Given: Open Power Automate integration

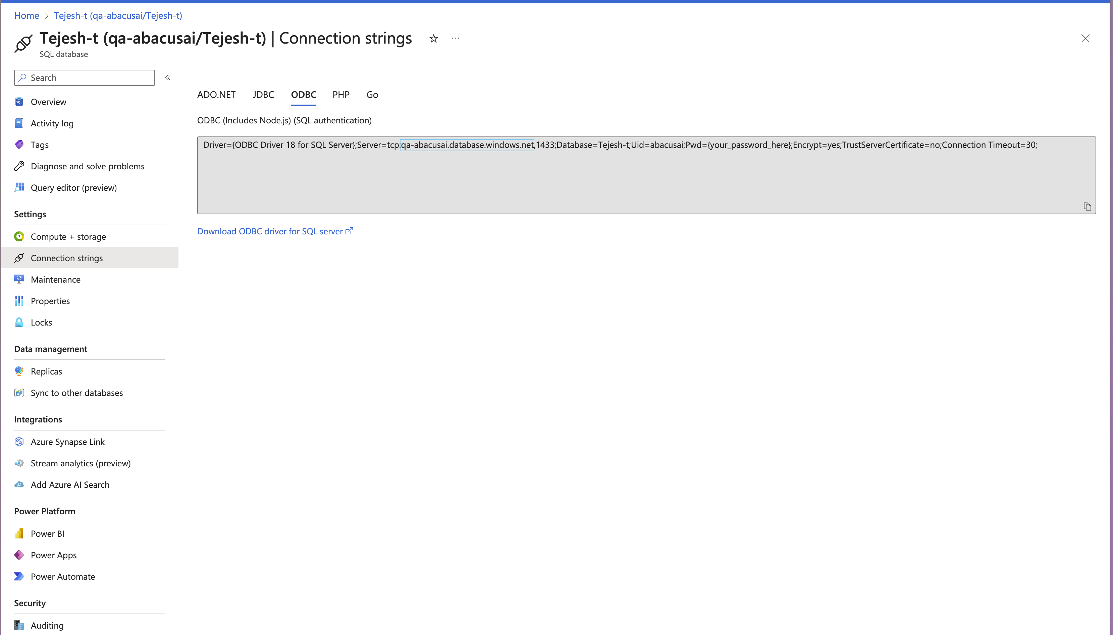Looking at the screenshot, I should click(63, 576).
